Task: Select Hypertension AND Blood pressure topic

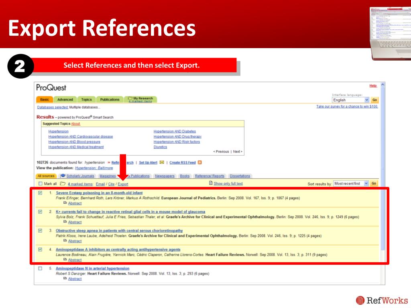Action: 74,142
